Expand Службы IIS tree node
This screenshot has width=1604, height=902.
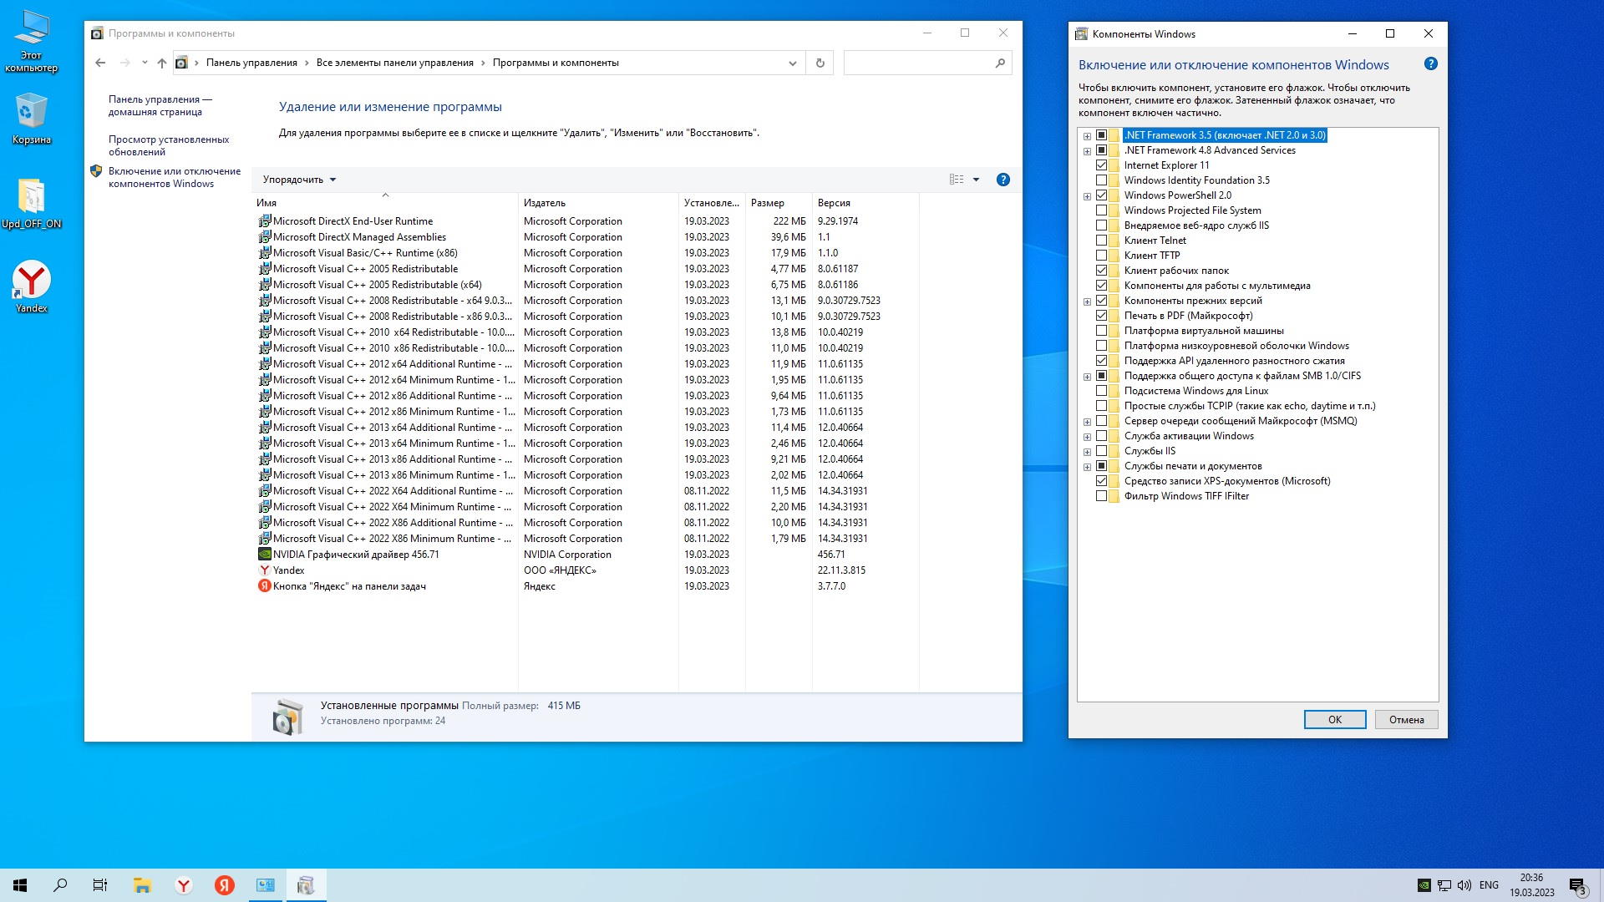(x=1087, y=452)
